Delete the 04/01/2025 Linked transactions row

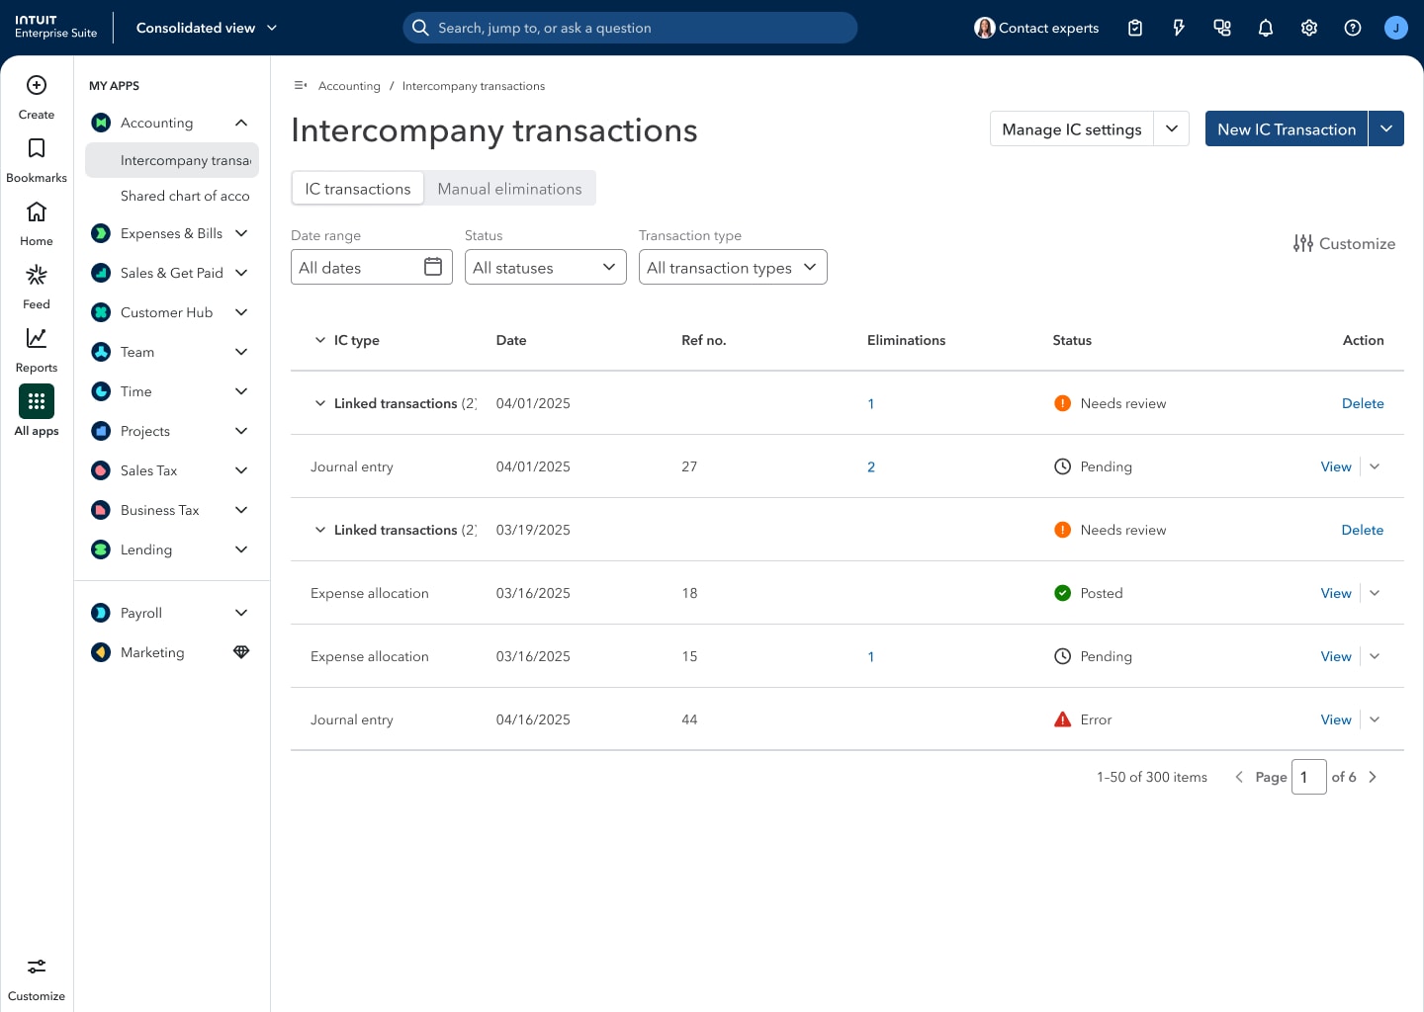click(x=1363, y=403)
